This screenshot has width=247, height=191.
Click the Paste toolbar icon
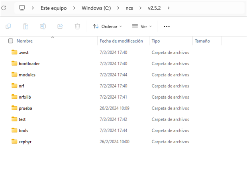click(x=25, y=26)
